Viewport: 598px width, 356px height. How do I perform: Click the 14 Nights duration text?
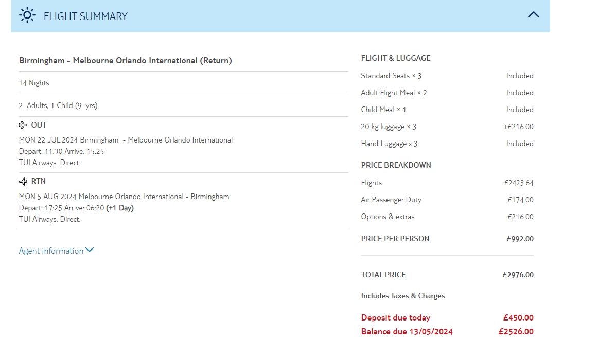point(34,83)
